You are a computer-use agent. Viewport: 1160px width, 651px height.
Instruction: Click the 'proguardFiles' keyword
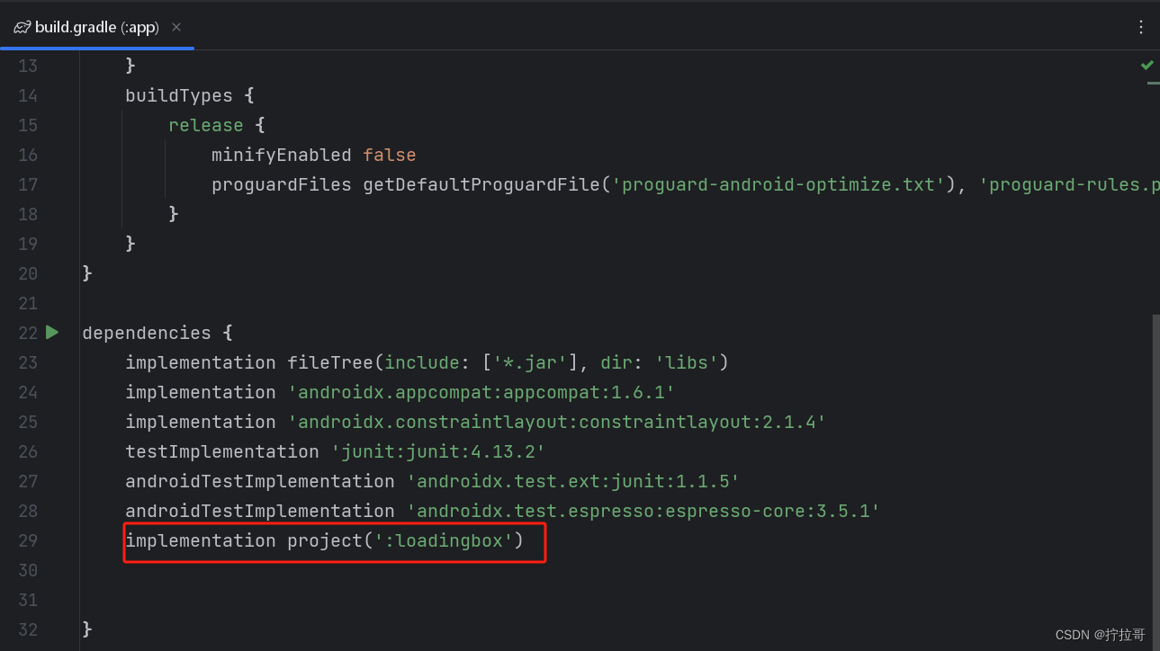pos(282,184)
